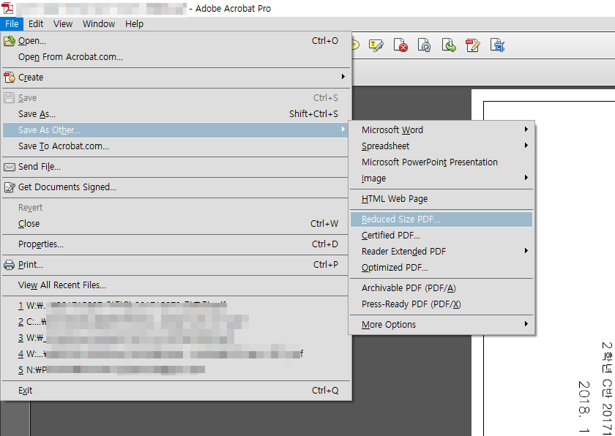Open the More Options submenu
The width and height of the screenshot is (615, 436).
526,325
